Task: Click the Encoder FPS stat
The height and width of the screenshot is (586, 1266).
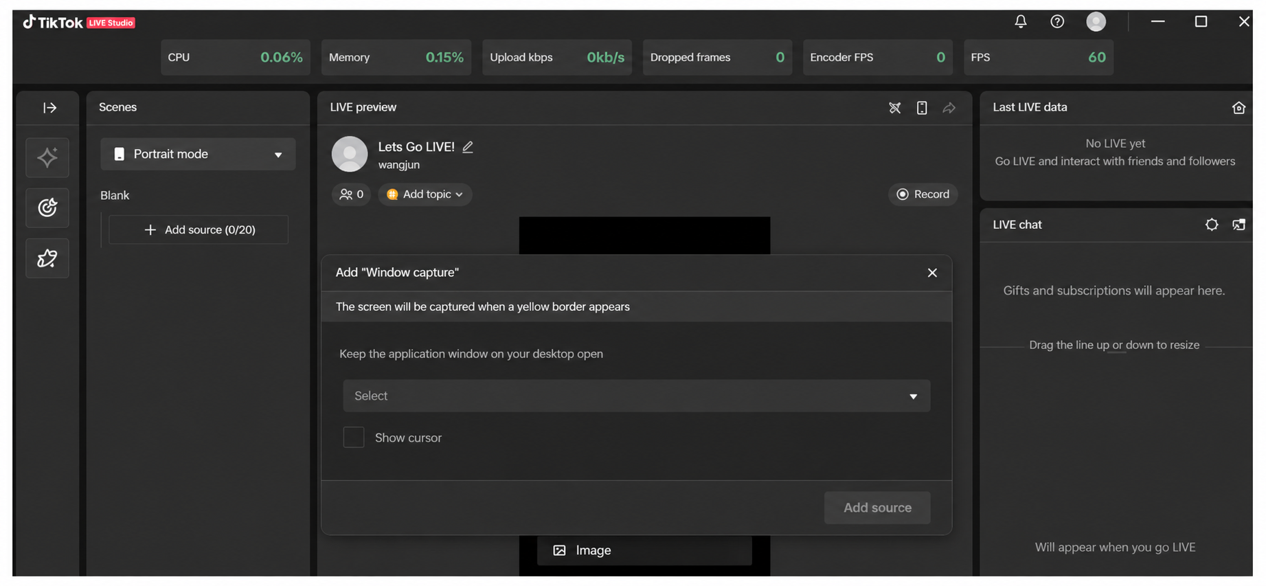Action: (878, 57)
